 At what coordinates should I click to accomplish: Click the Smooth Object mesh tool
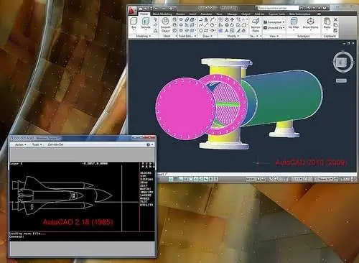coord(165,25)
